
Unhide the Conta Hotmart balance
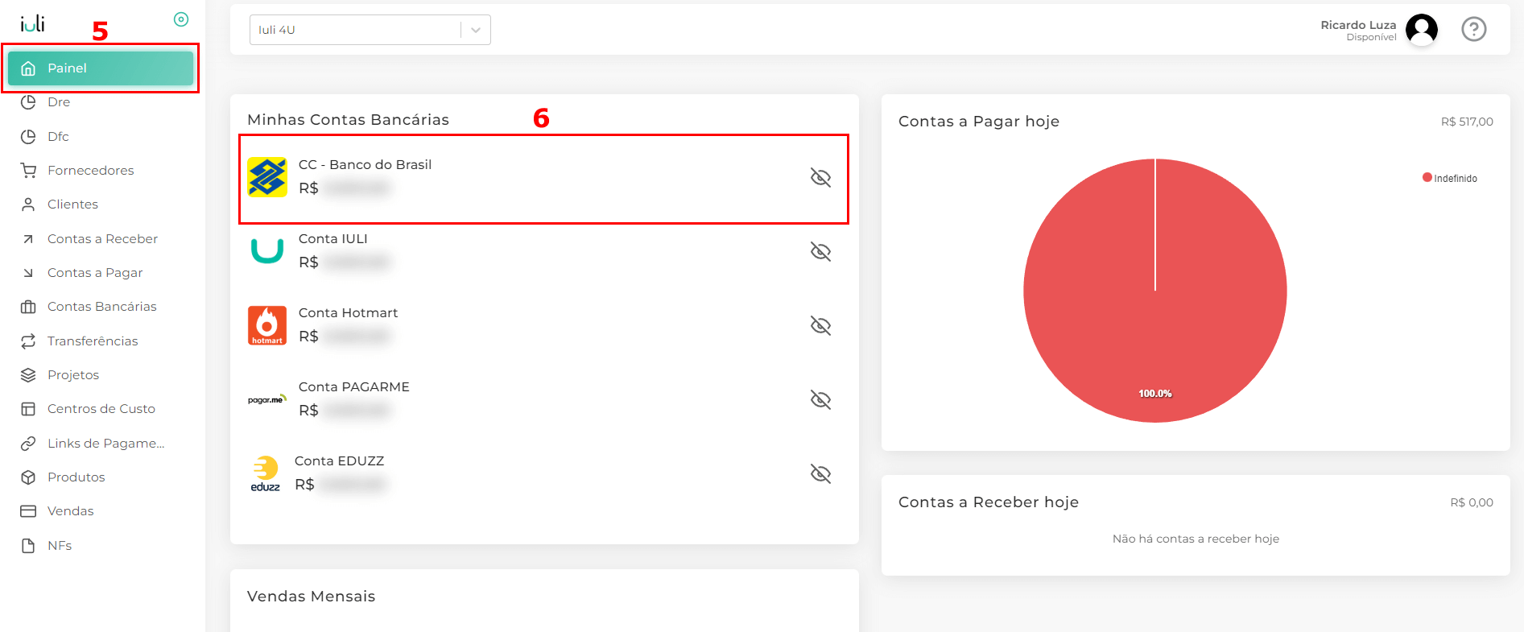[820, 325]
